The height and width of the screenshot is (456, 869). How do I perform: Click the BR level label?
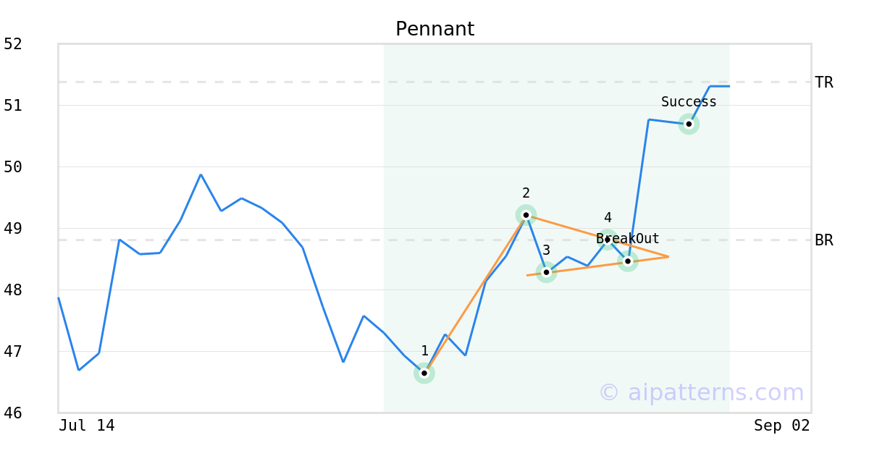pyautogui.click(x=824, y=240)
